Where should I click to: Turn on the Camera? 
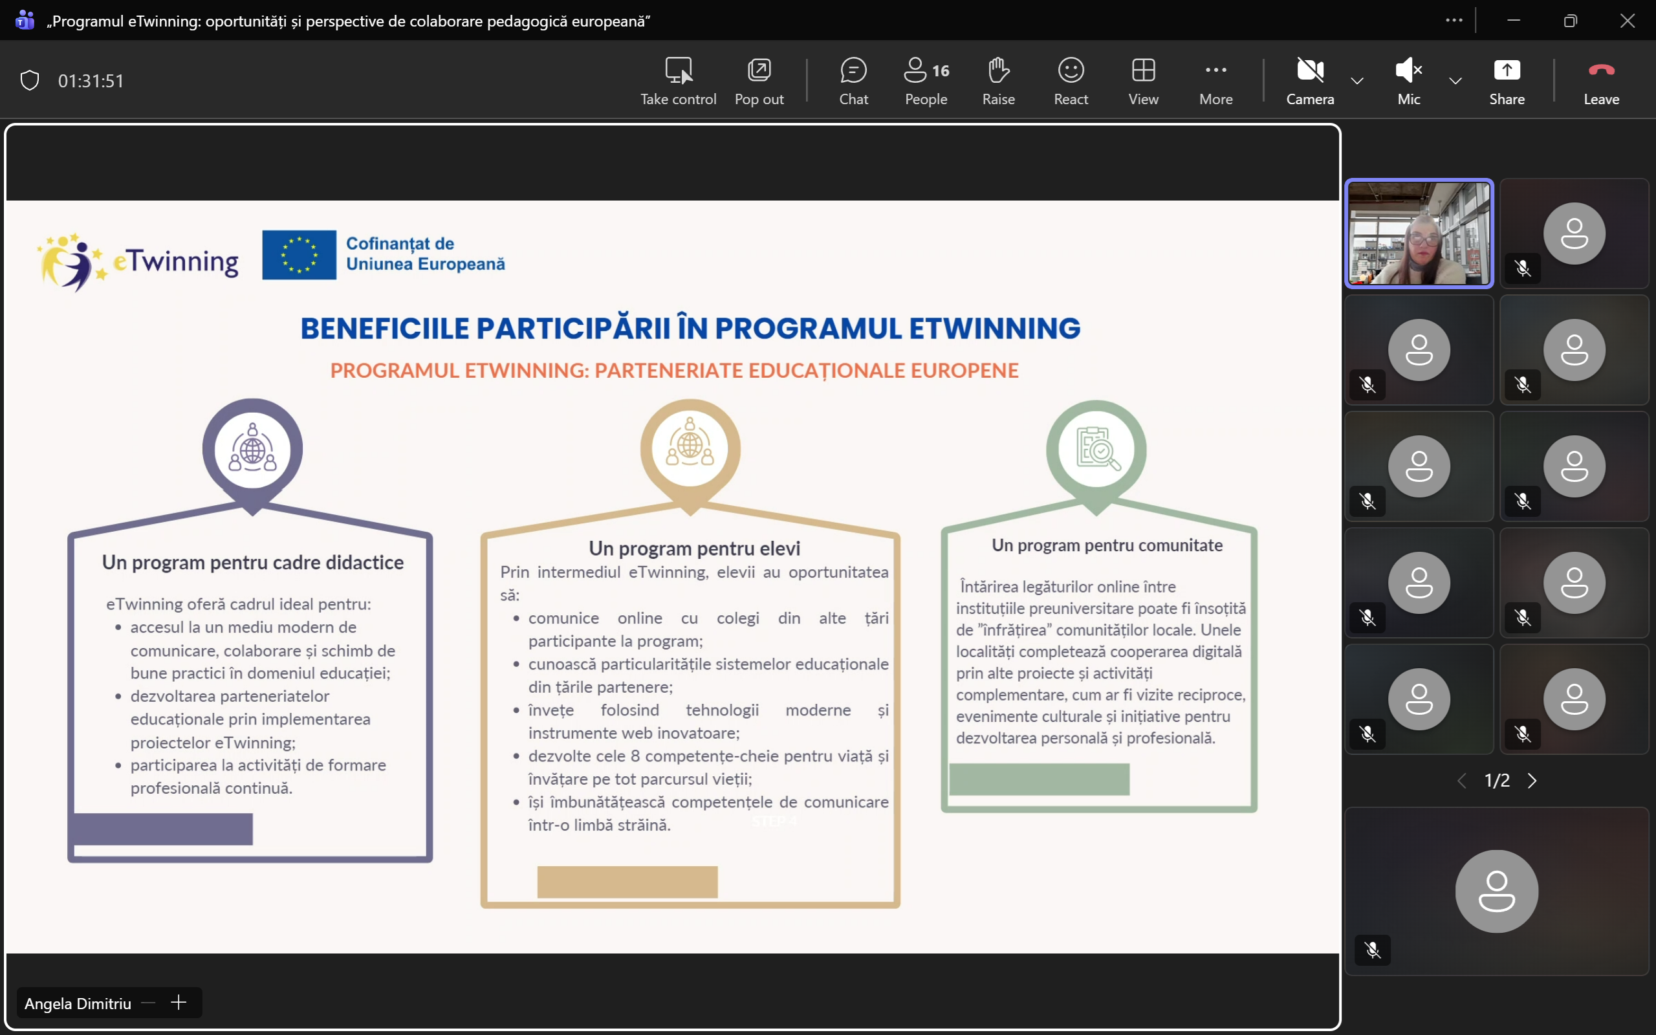click(x=1310, y=81)
